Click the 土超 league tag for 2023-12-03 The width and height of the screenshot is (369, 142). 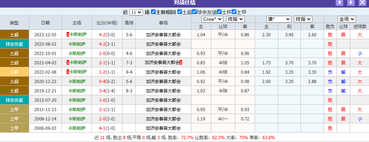14,35
